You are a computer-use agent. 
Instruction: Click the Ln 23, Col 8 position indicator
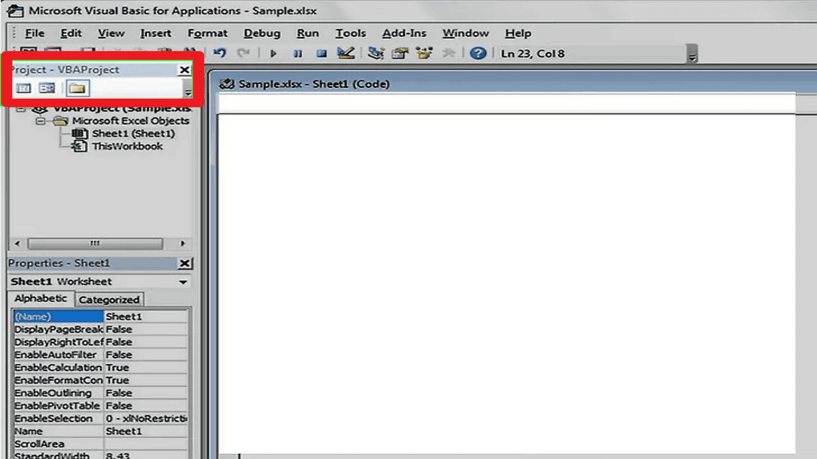532,54
